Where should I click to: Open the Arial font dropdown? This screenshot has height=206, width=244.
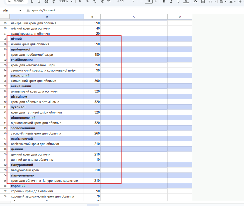126,1
